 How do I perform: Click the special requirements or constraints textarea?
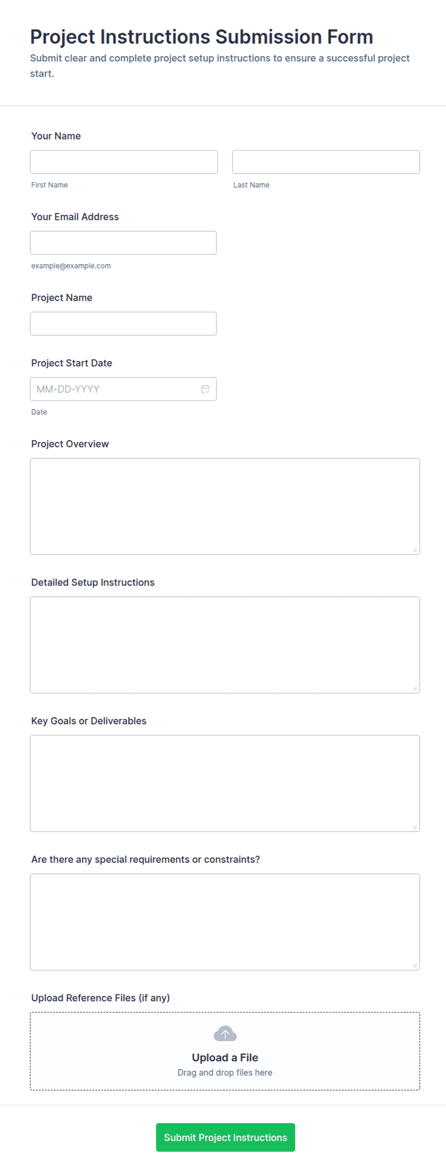coord(225,922)
